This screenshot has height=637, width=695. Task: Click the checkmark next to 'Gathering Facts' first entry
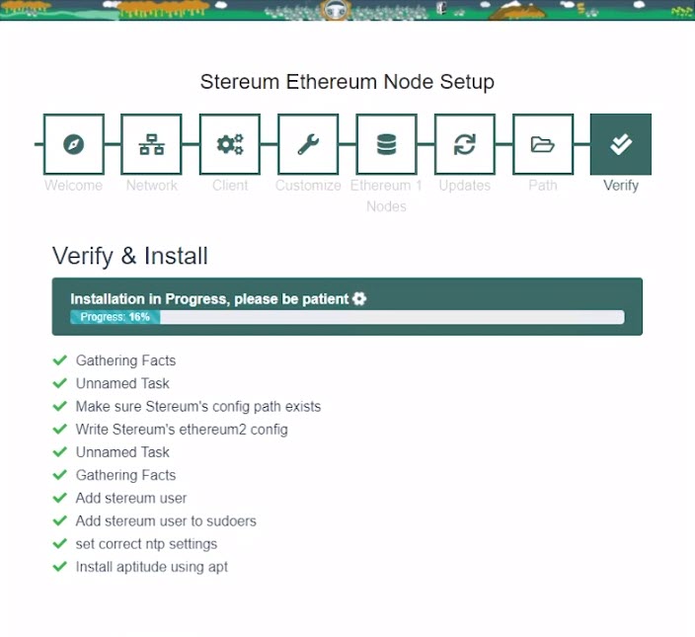[x=60, y=359]
